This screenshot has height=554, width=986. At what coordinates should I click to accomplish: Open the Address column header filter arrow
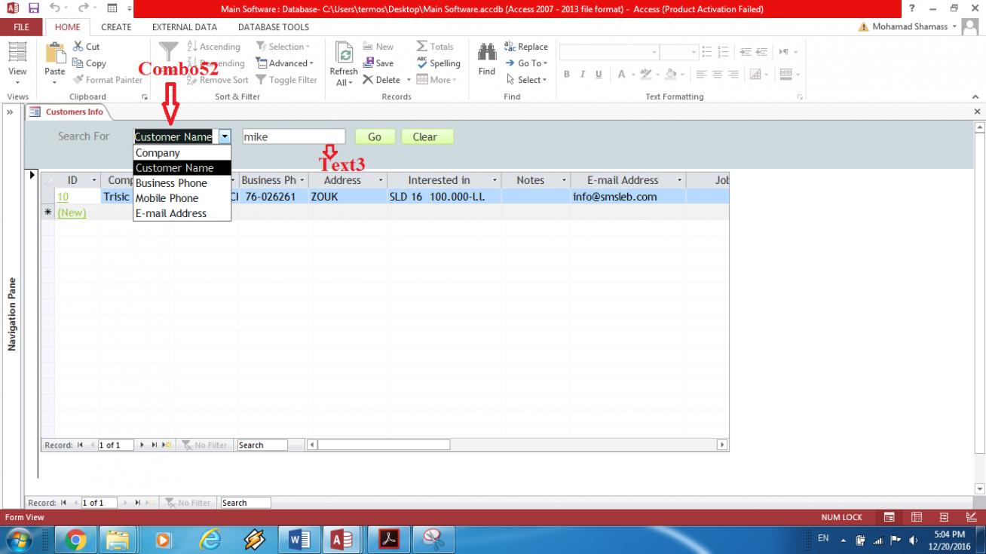381,180
